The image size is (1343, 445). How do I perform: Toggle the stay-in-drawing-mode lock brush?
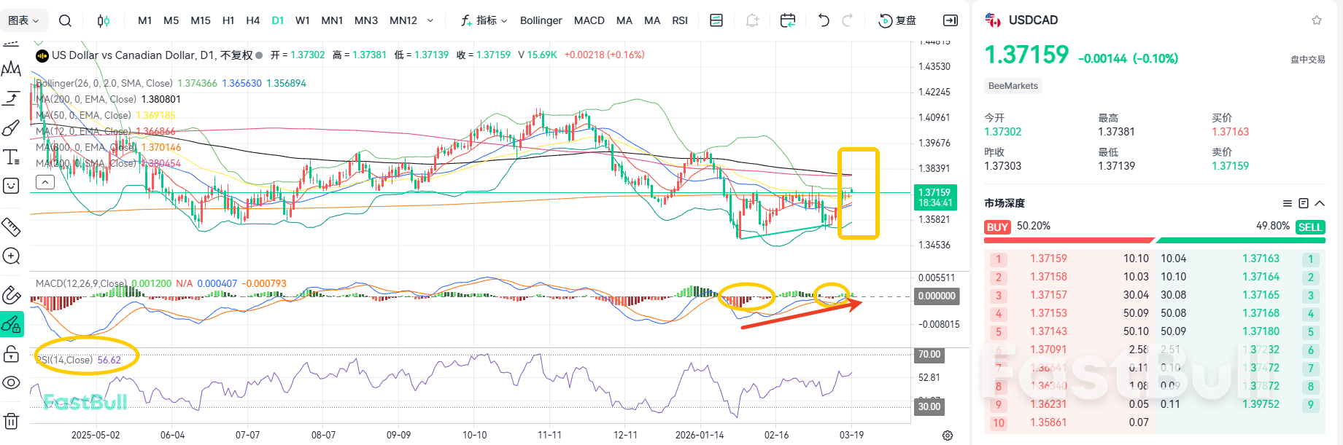(11, 324)
